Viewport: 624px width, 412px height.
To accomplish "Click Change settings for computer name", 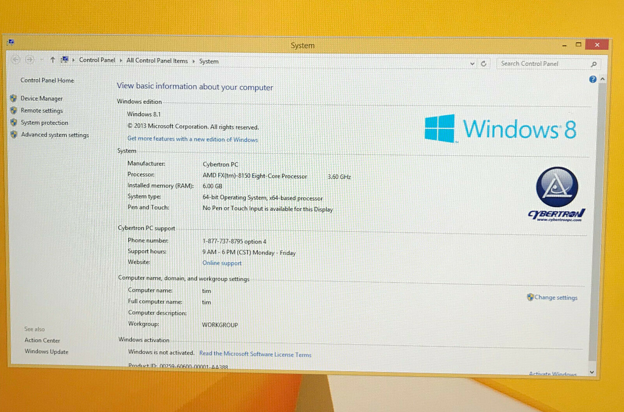I will pyautogui.click(x=556, y=298).
